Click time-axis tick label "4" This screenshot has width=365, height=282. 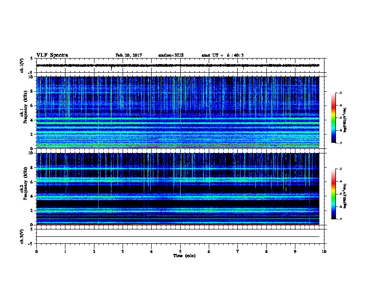(x=152, y=252)
